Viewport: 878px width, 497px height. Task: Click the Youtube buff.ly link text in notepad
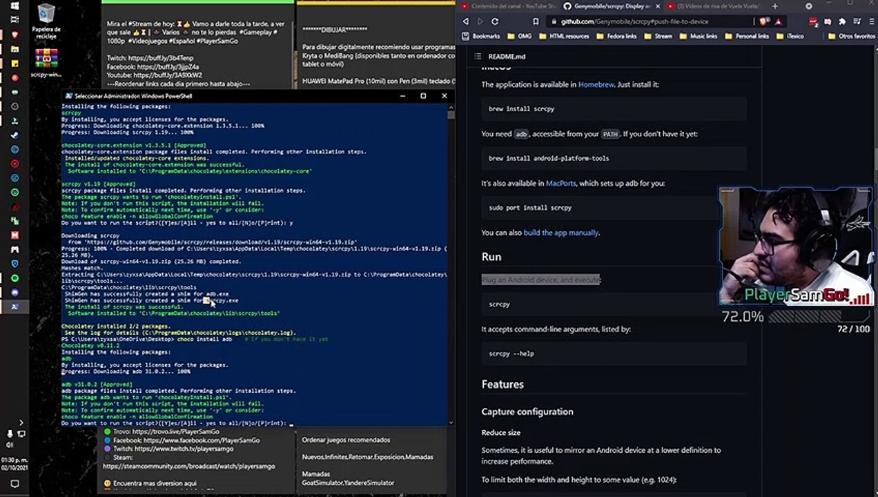pyautogui.click(x=155, y=75)
